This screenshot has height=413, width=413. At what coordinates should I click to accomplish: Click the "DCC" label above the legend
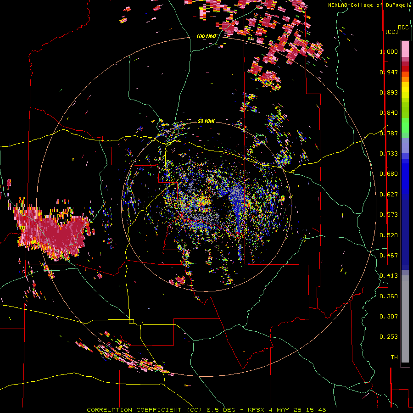[x=403, y=28]
